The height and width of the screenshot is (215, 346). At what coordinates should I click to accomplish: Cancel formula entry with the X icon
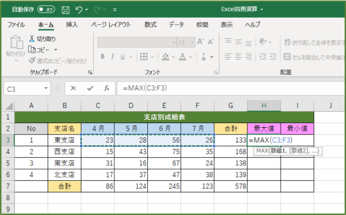coord(73,88)
